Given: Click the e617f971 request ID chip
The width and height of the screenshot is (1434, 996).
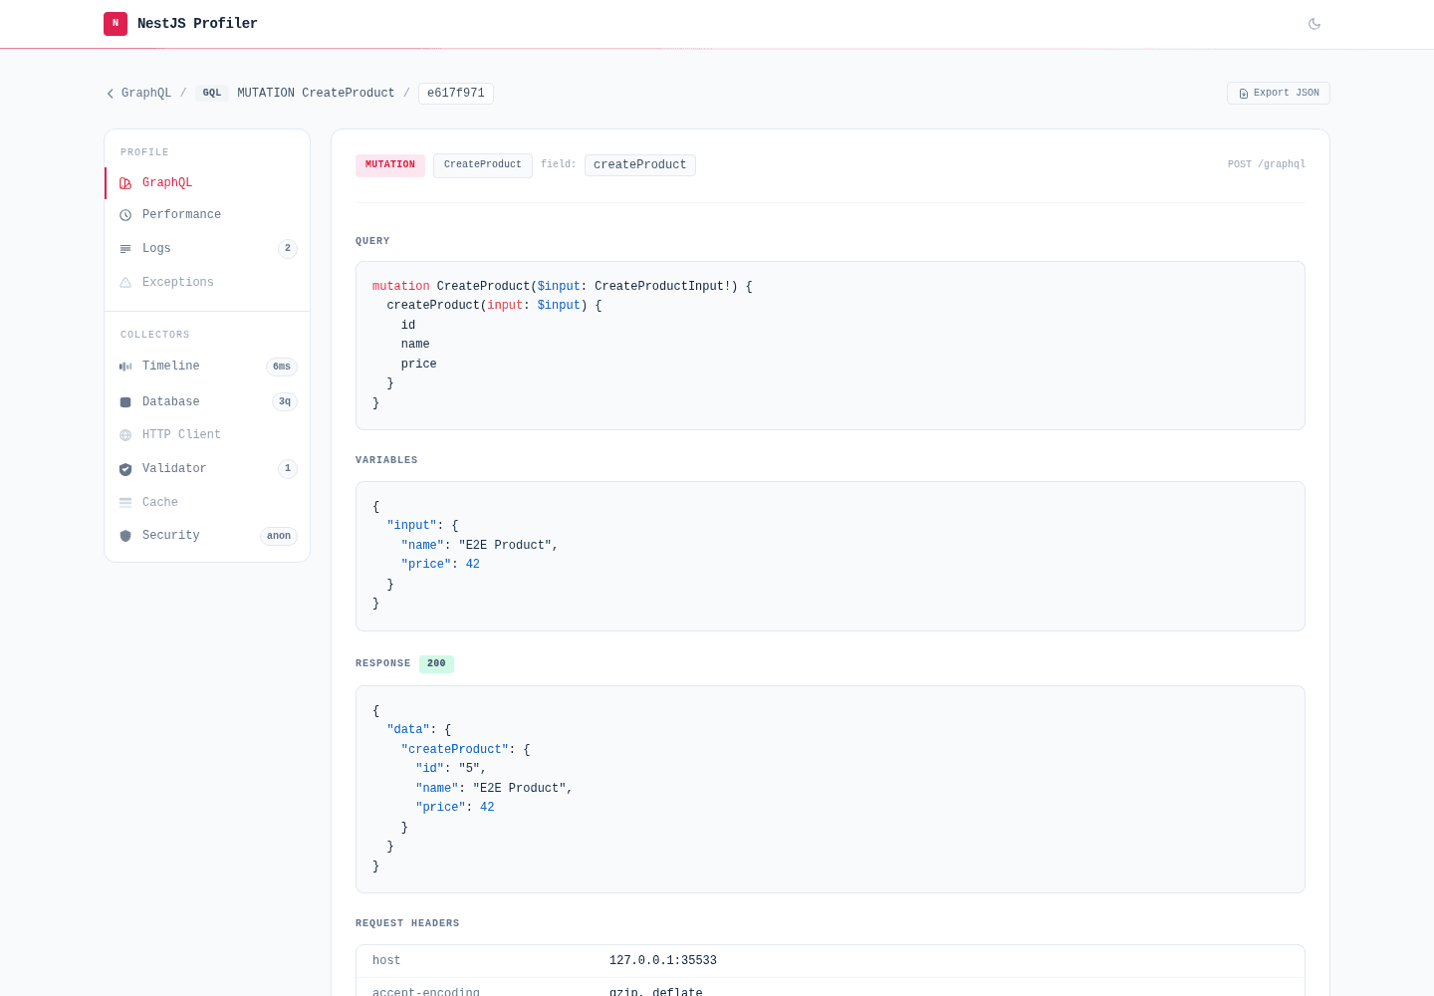Looking at the screenshot, I should (x=456, y=94).
